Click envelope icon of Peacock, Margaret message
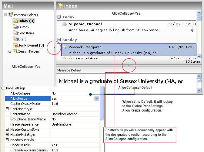 pos(64,47)
